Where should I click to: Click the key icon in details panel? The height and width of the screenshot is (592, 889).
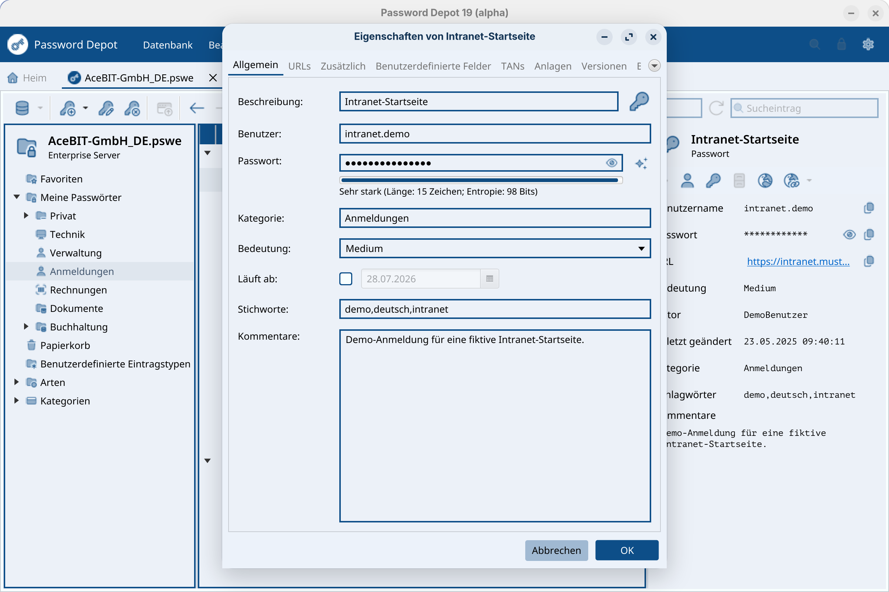tap(713, 181)
